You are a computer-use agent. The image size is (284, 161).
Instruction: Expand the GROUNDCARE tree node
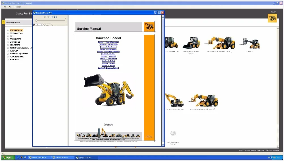coord(8,39)
